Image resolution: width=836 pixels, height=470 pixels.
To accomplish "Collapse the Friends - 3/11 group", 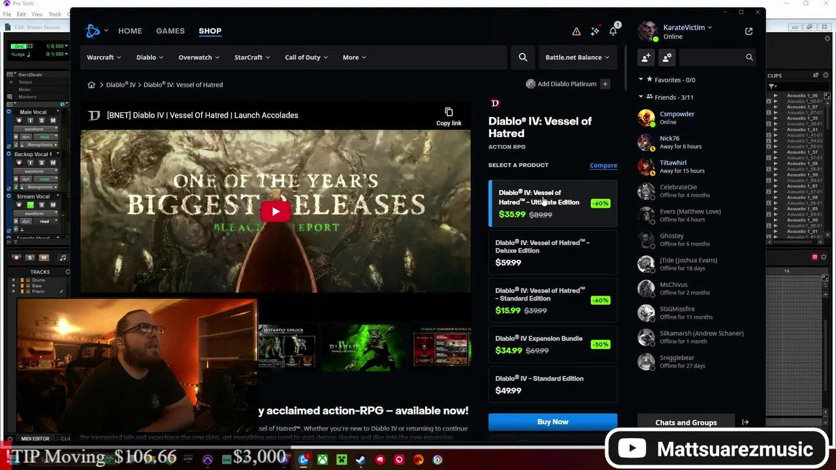I will 641,97.
